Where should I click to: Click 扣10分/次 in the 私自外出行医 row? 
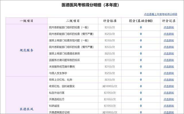click(110, 93)
